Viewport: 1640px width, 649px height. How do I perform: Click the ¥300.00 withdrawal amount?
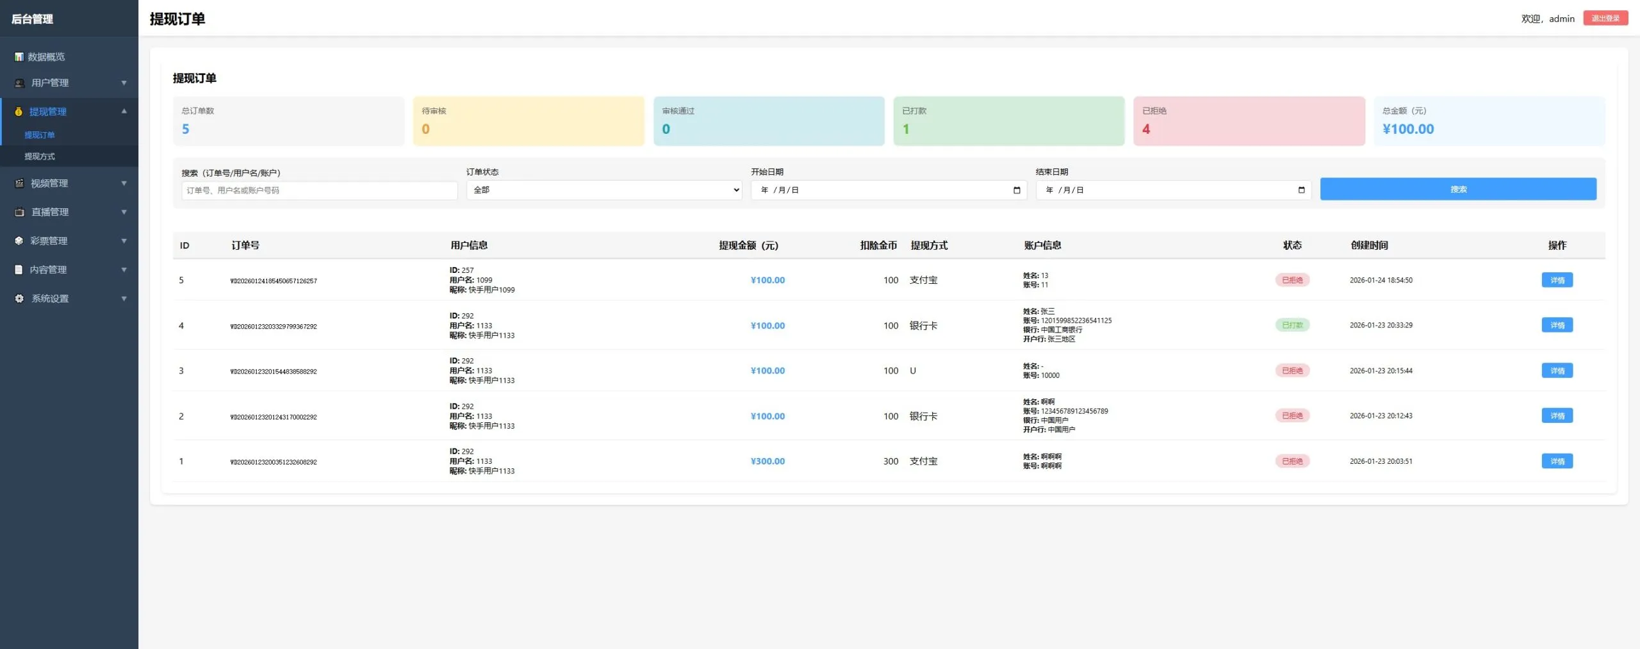(767, 461)
